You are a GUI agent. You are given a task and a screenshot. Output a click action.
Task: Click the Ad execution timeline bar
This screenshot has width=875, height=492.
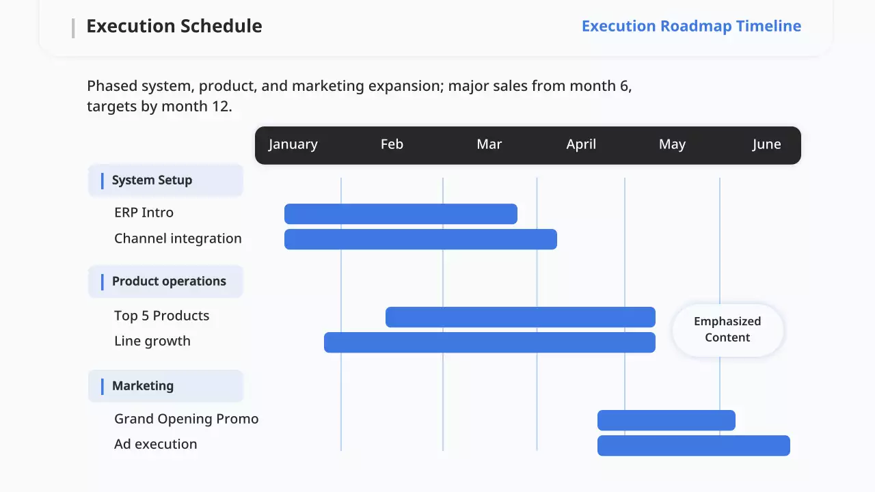(x=693, y=446)
